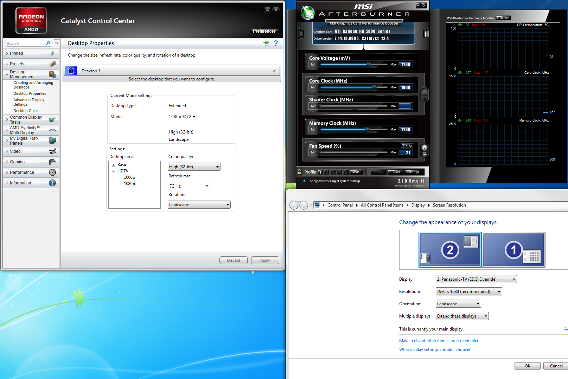Screen dimensions: 568x379
Task: Click the User Define fan gear icon
Action: point(425,150)
